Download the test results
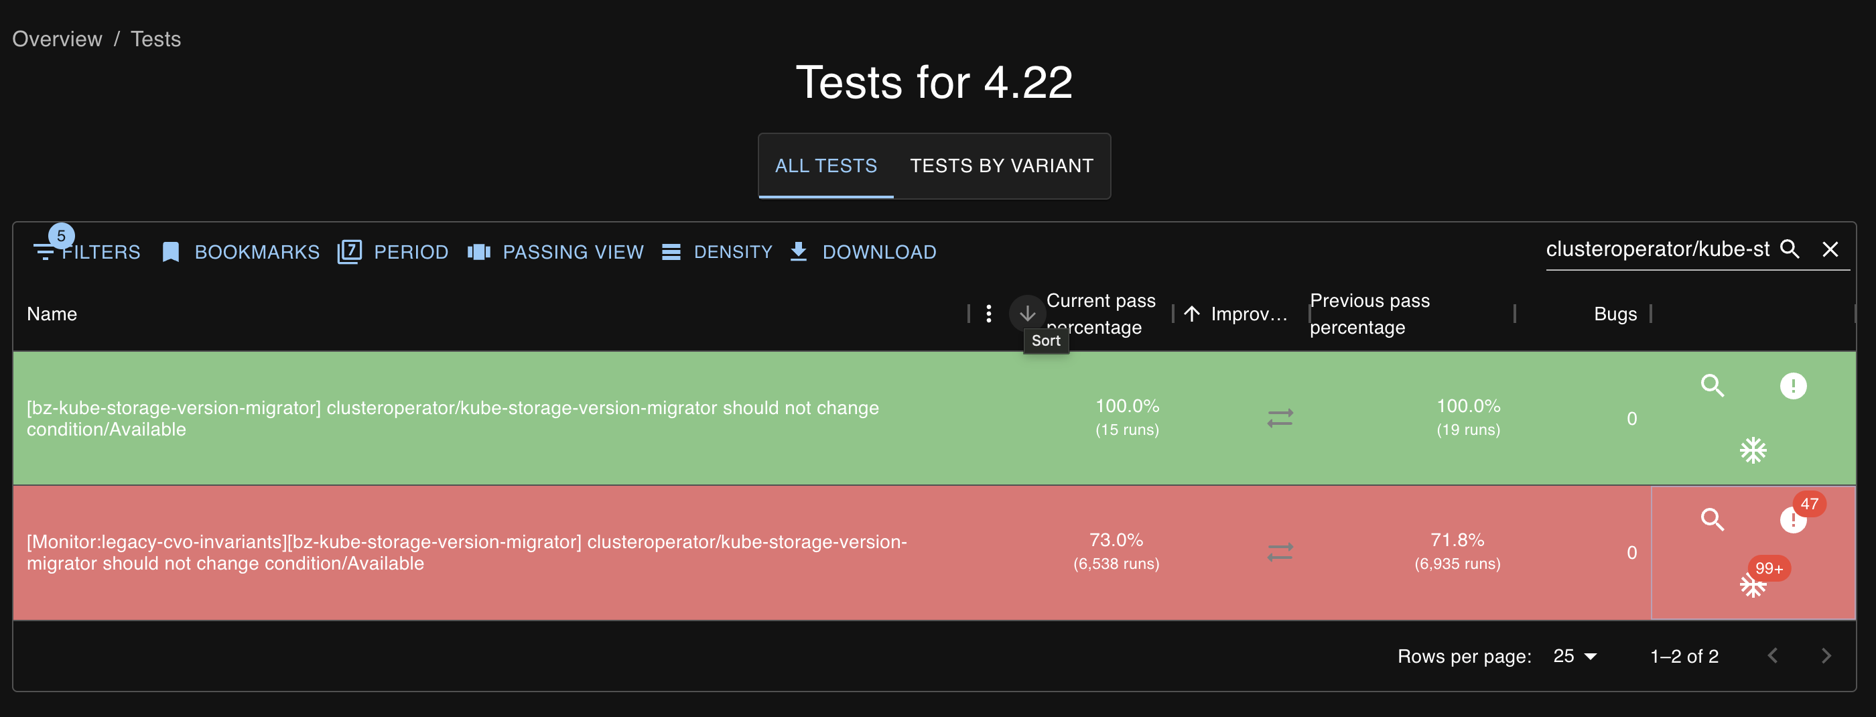Viewport: 1876px width, 717px height. click(x=863, y=252)
